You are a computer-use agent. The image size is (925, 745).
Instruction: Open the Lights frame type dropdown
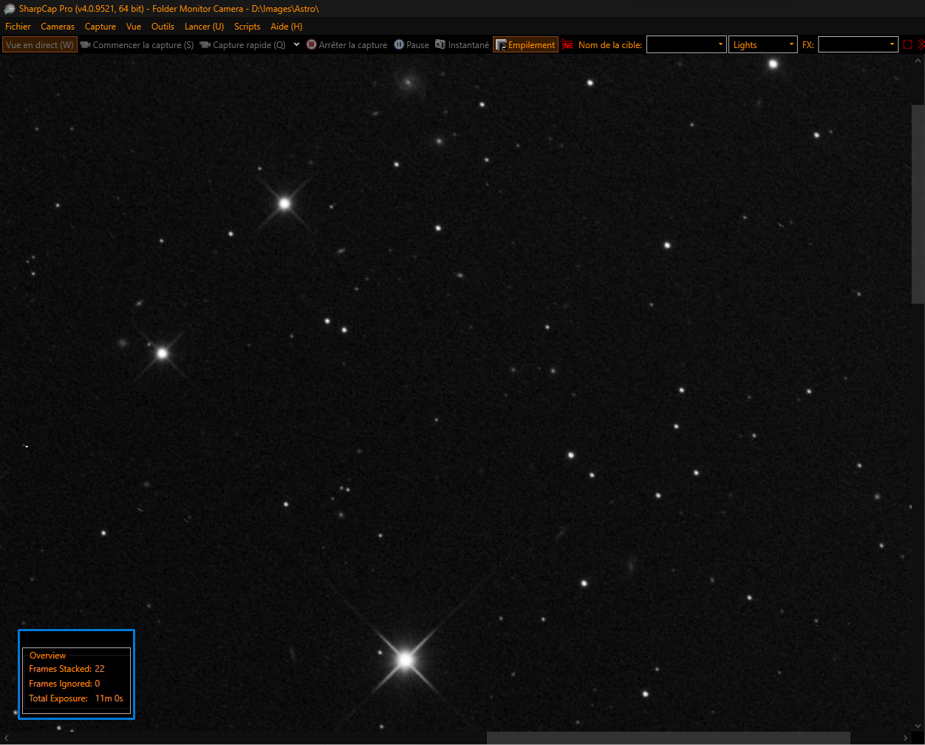(762, 44)
